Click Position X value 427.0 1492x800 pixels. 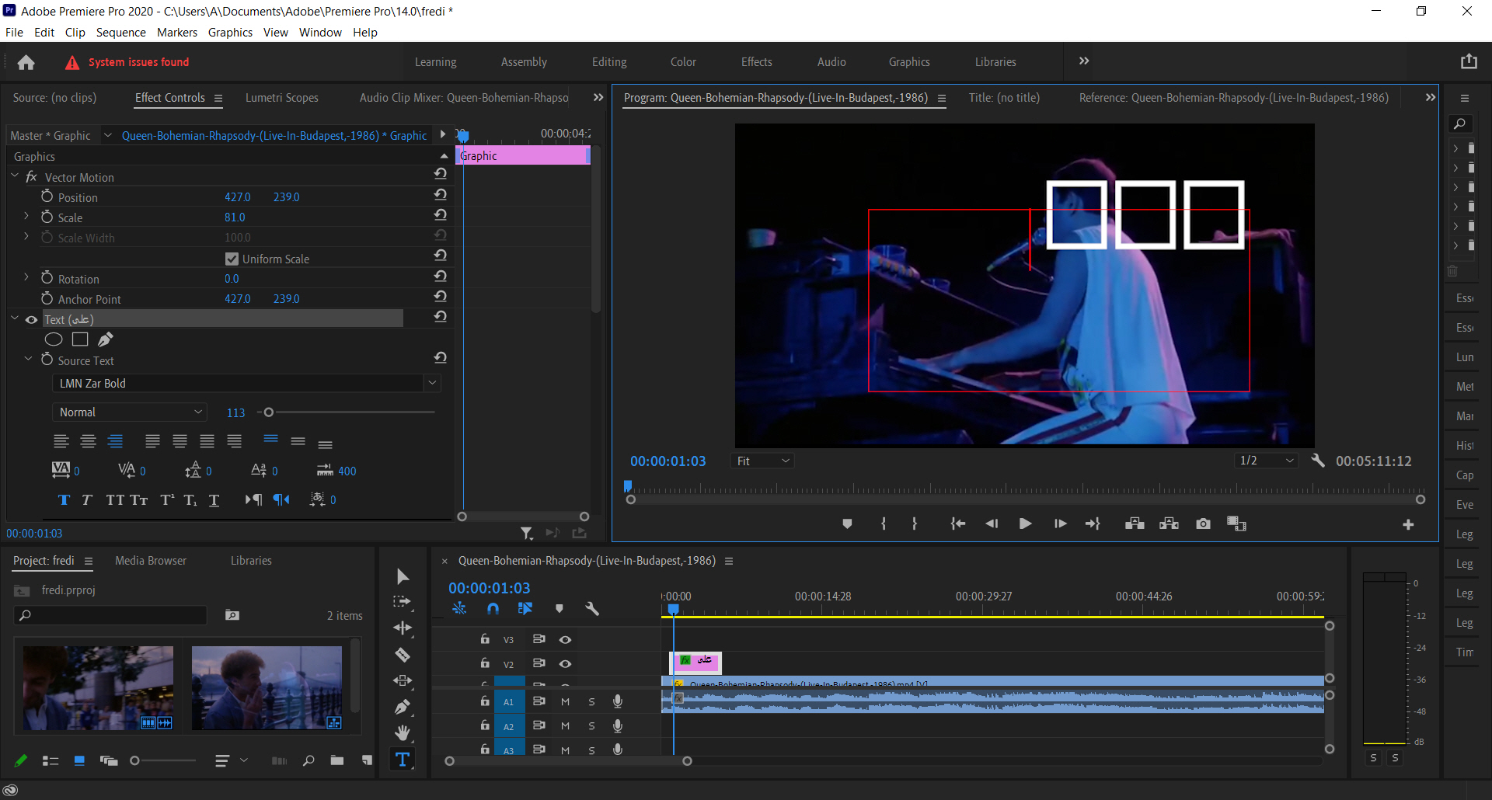(x=238, y=197)
